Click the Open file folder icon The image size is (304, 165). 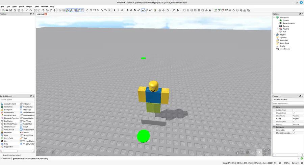pyautogui.click(x=7, y=10)
